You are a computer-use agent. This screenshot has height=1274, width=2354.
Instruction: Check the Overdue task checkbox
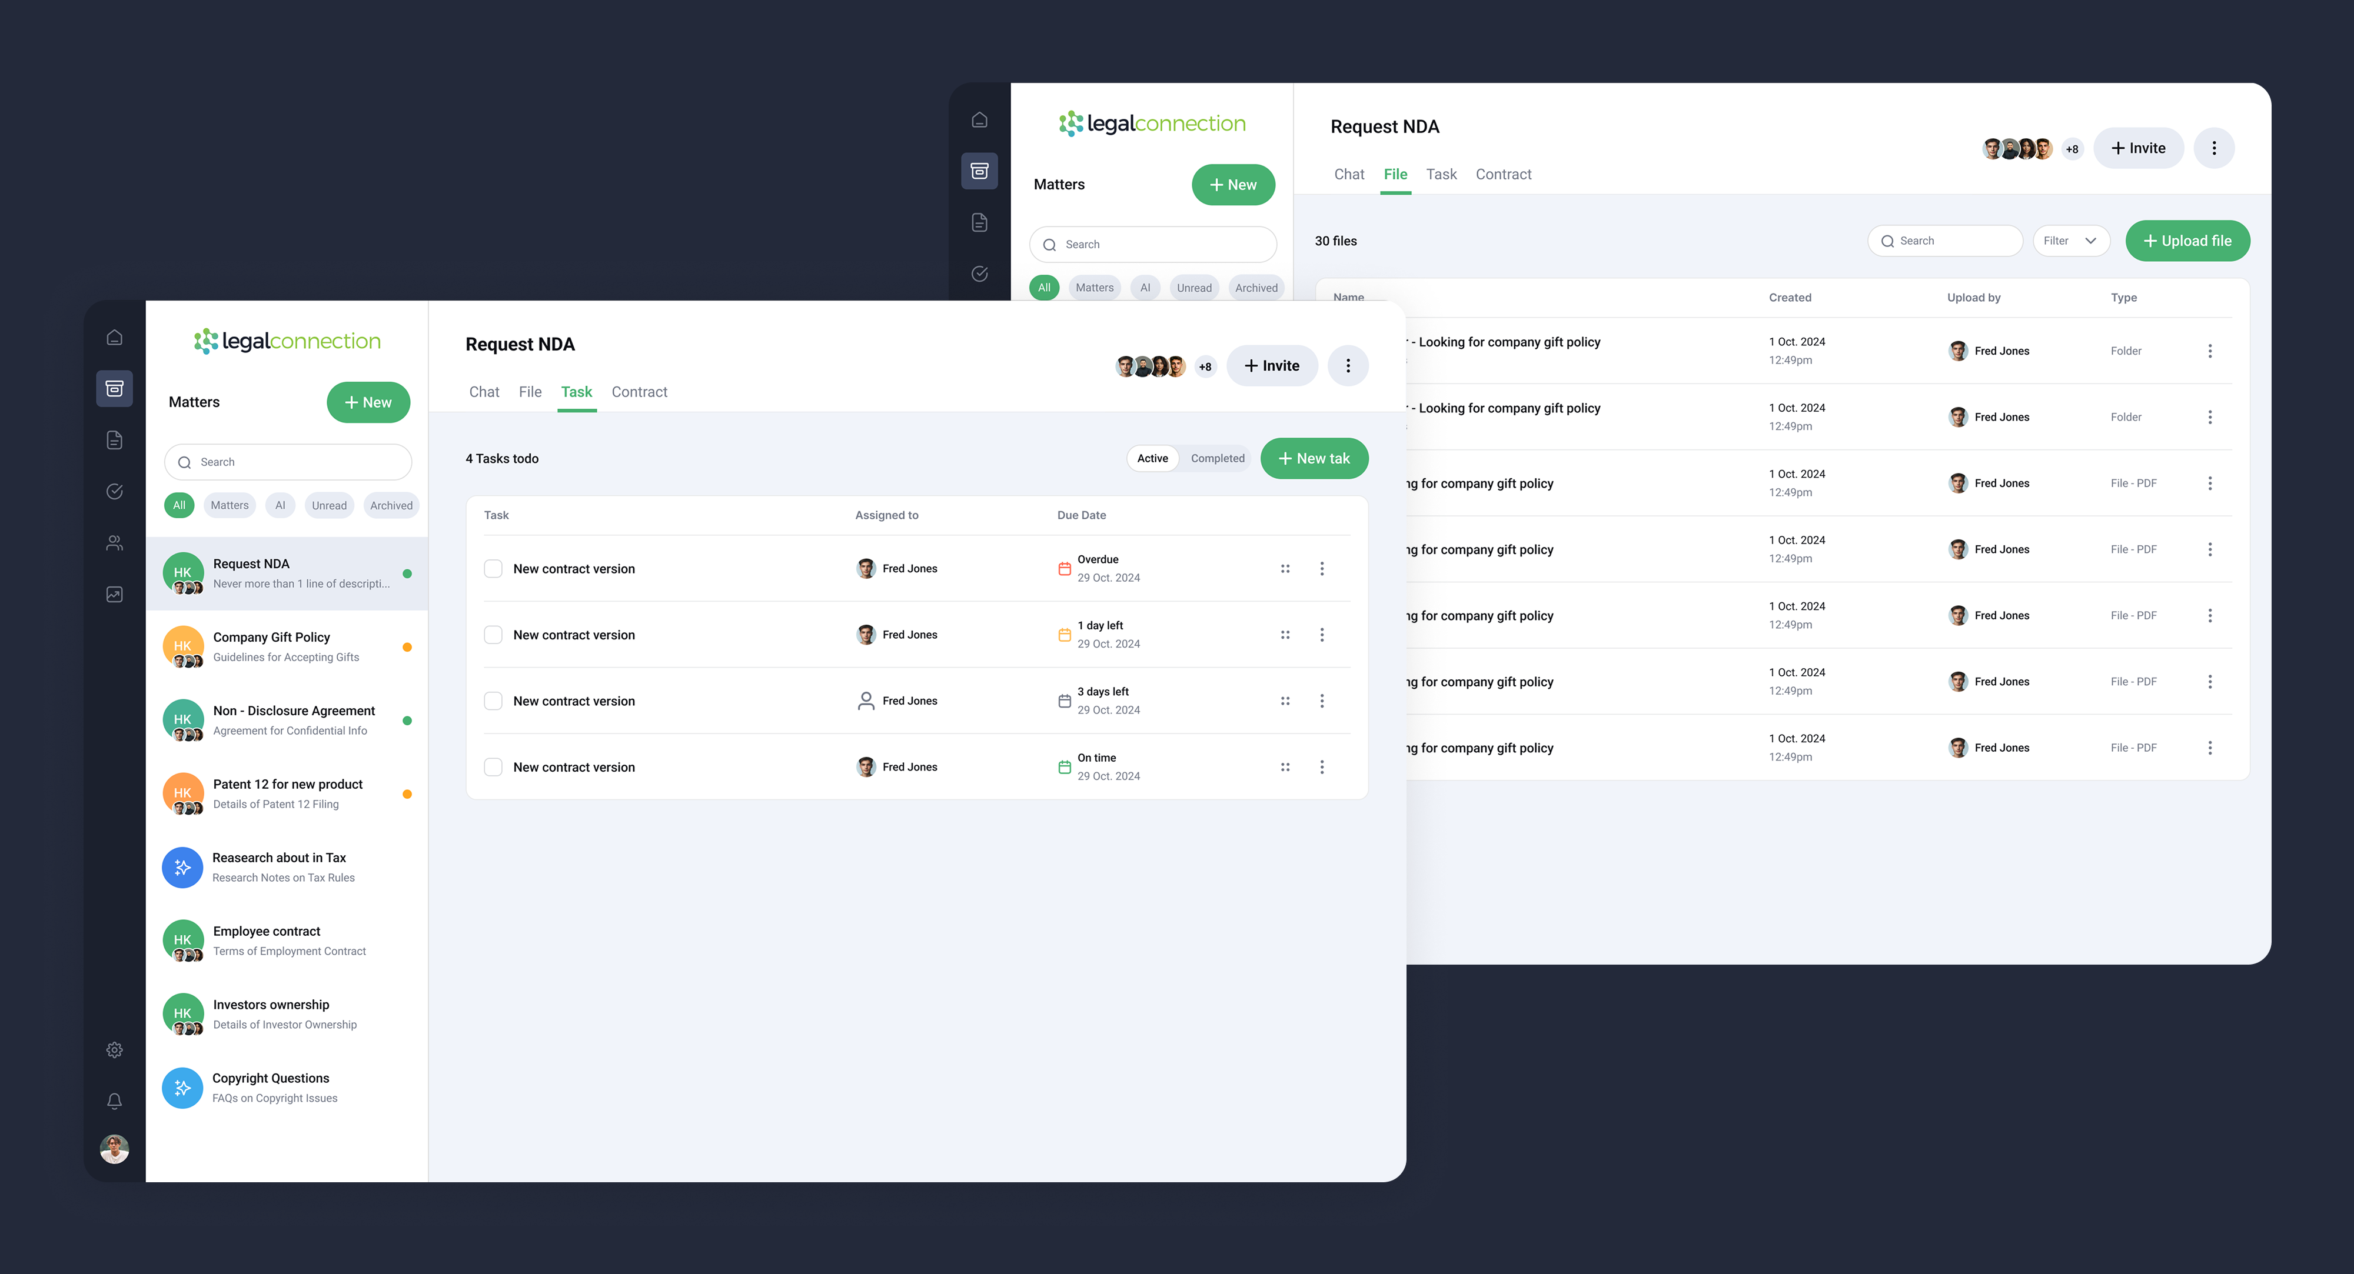click(x=494, y=568)
